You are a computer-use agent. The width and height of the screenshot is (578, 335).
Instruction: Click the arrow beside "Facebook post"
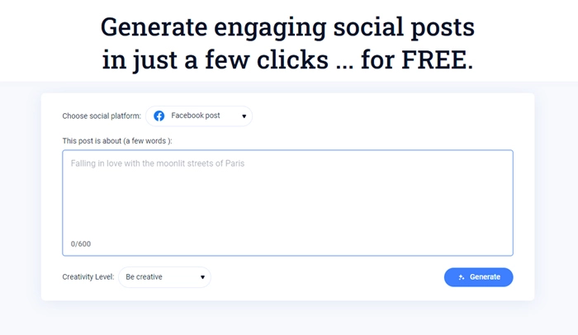[244, 116]
